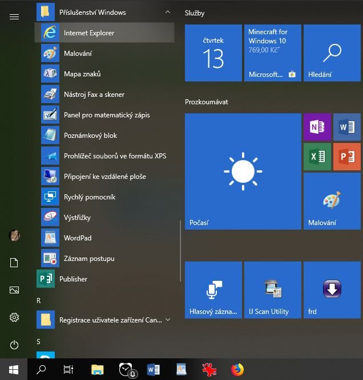
Task: Open Internet Explorer from the app list
Action: [x=104, y=32]
